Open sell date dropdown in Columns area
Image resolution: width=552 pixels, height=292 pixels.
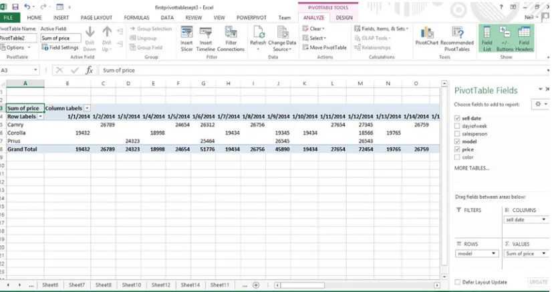point(544,219)
